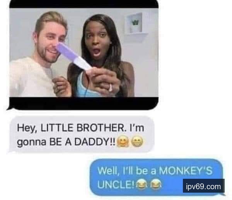Screen dimensions: 232x200
Task: Click the ring on the hand in photo
Action: tap(111, 88)
